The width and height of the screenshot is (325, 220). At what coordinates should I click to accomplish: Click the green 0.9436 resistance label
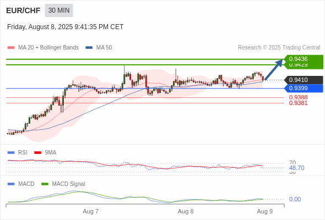pos(304,59)
